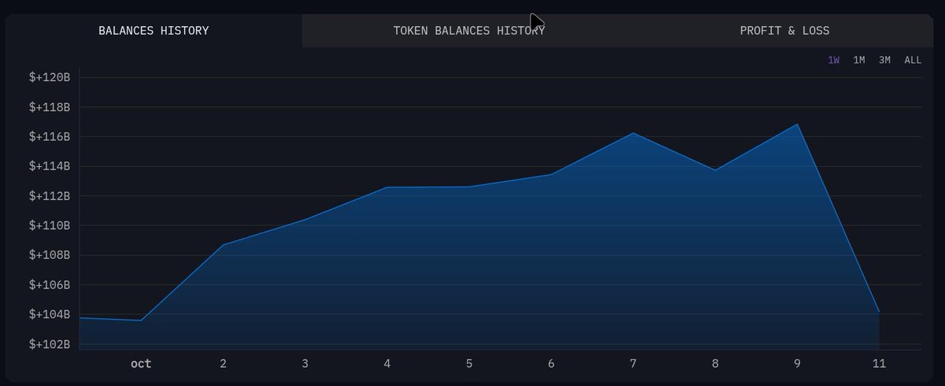Click the $+108B axis label

tap(50, 255)
